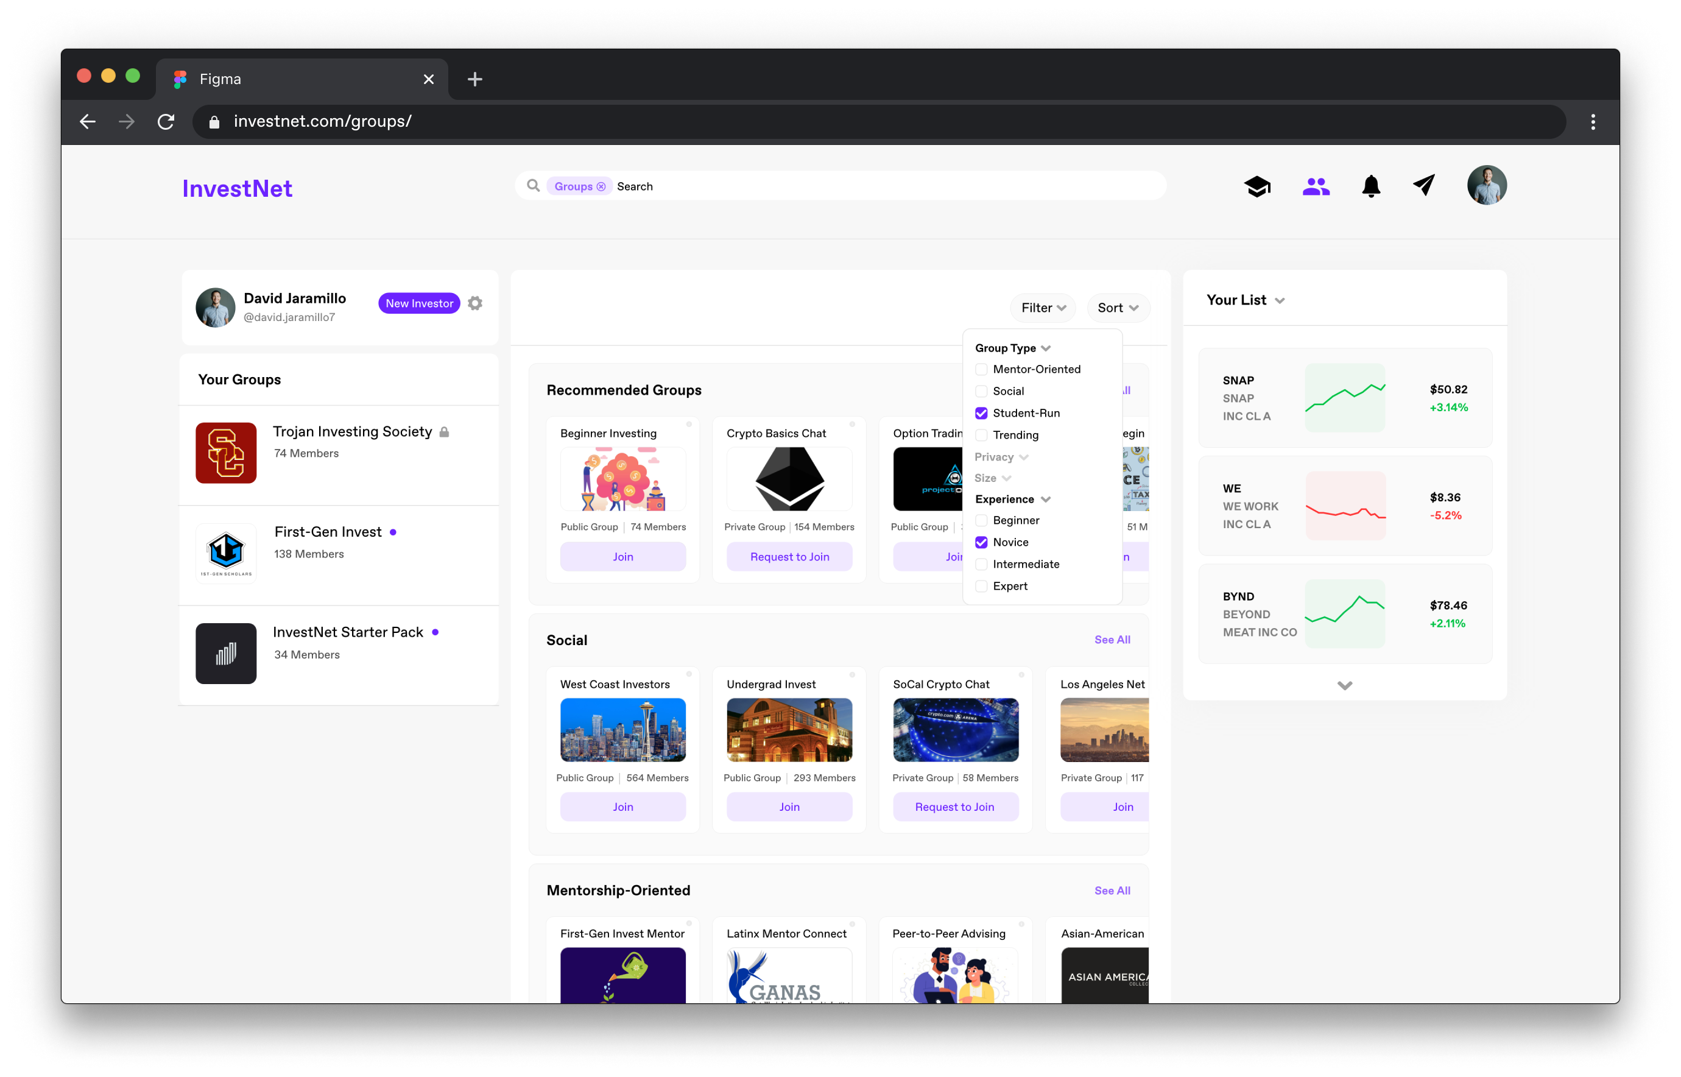Click David Jaramillo's avatar in the profile card
Screen dimensions: 1681x1077
[x=216, y=307]
